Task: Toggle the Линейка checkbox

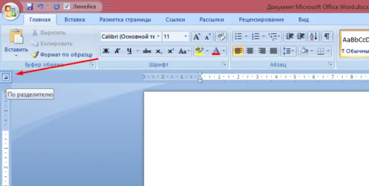Action: [x=67, y=6]
